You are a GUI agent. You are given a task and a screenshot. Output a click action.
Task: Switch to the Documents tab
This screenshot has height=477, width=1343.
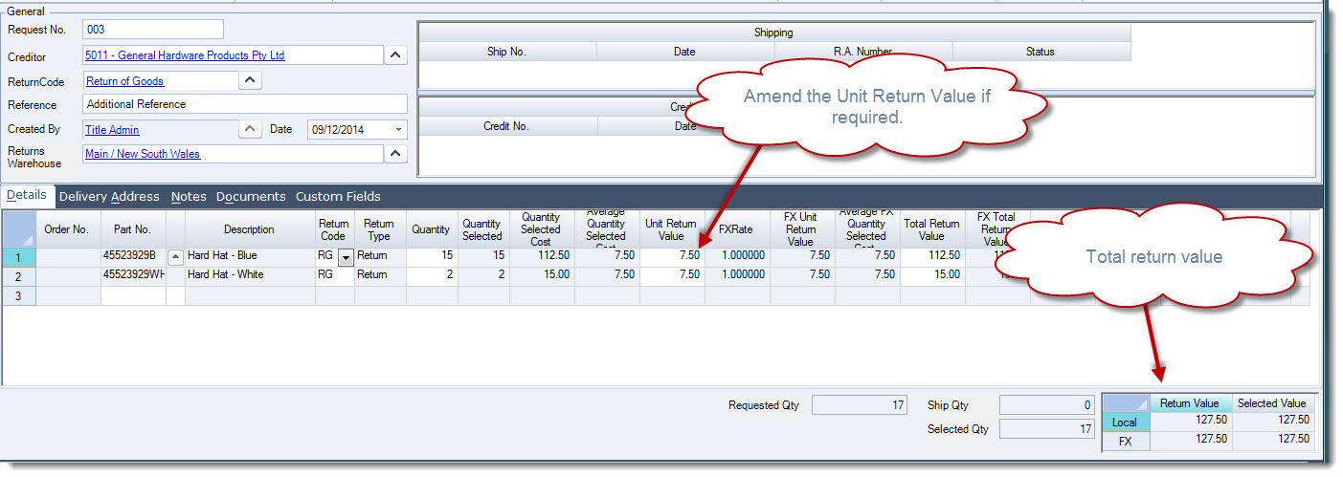251,196
